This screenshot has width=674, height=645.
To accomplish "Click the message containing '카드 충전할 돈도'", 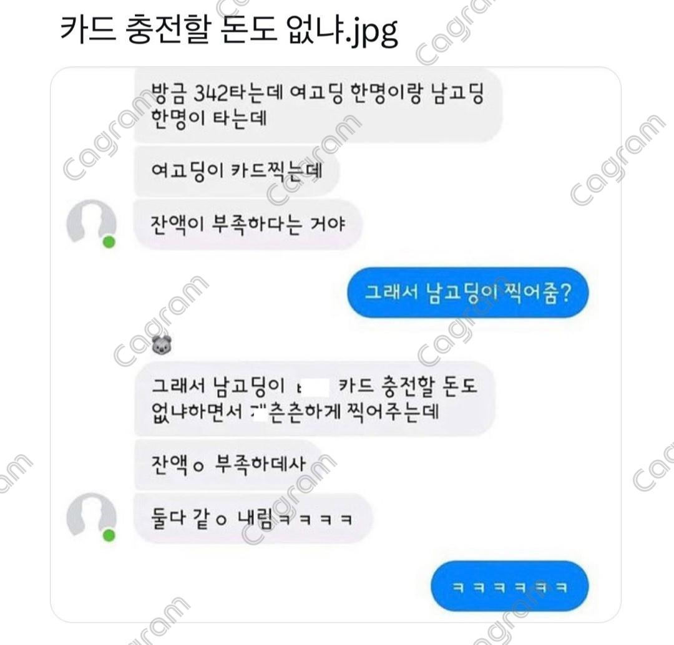I will (x=315, y=399).
